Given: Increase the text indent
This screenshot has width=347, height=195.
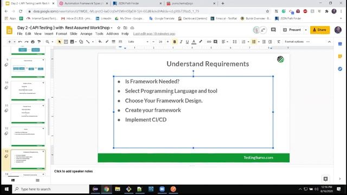Looking at the screenshot, I should coord(270,42).
